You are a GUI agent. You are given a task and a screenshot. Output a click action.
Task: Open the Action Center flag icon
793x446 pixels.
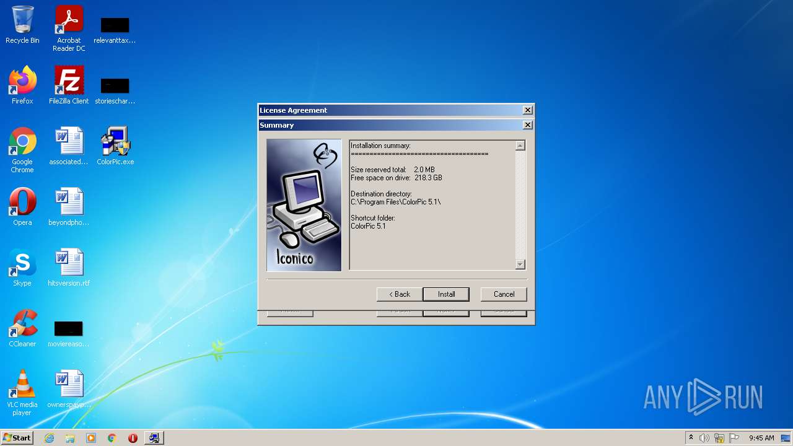tap(734, 438)
